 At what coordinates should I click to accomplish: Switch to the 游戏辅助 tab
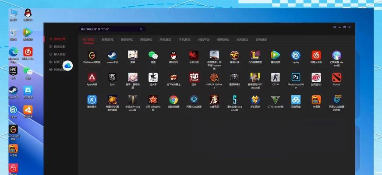pyautogui.click(x=262, y=39)
